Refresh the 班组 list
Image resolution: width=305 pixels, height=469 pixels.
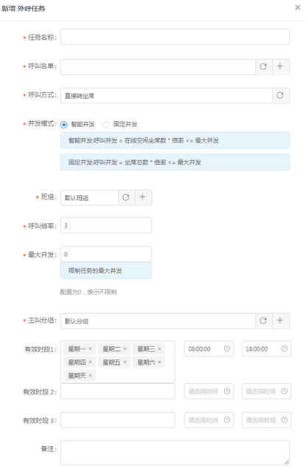(x=126, y=197)
